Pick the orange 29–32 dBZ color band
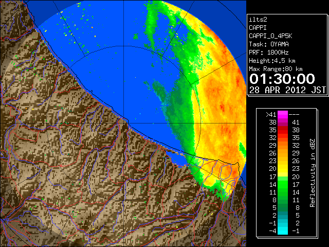This screenshot has height=247, width=329. coord(283,146)
